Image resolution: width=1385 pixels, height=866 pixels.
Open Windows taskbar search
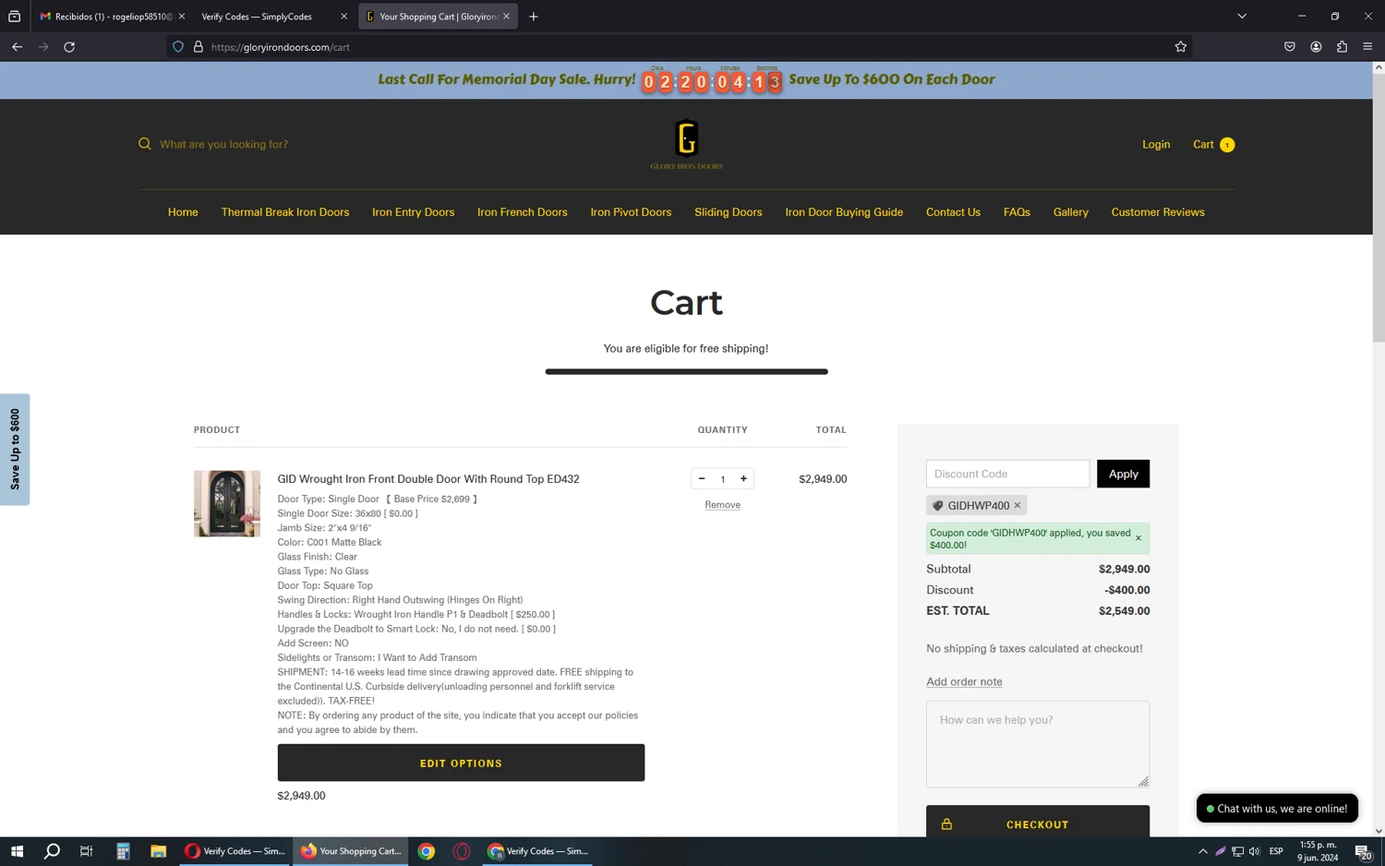click(x=52, y=851)
